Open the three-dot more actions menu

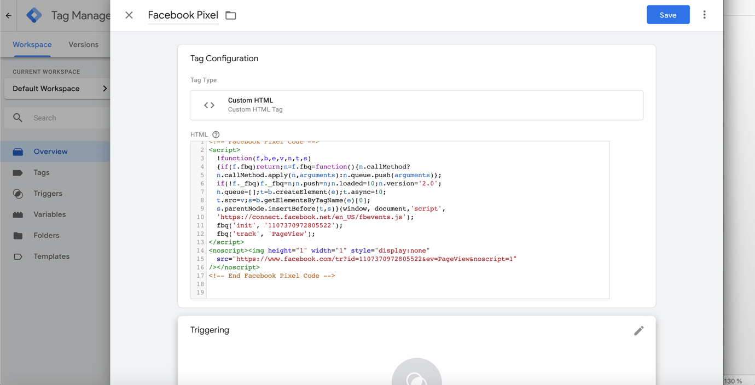(705, 15)
